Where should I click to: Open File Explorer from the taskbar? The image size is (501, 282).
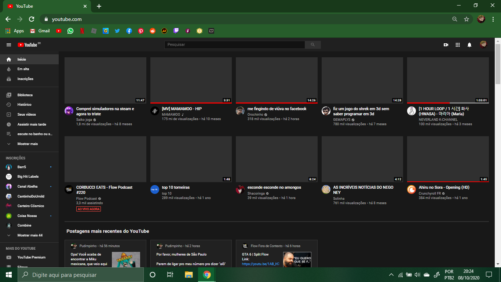coord(189,275)
